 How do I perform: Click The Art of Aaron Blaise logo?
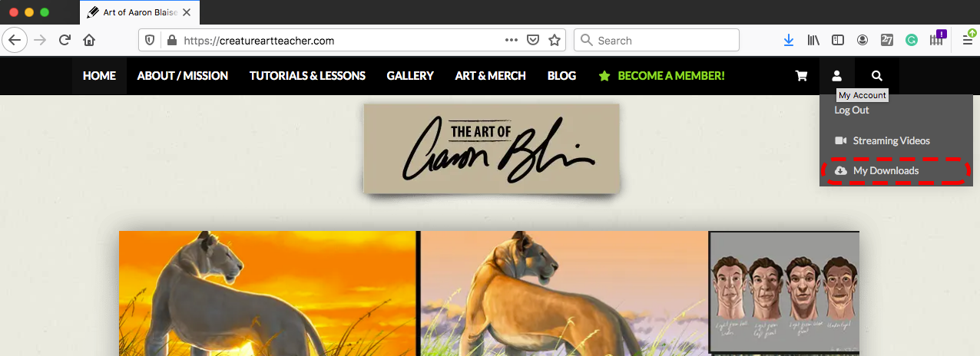(x=492, y=149)
